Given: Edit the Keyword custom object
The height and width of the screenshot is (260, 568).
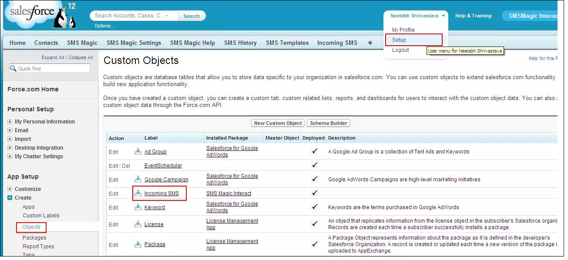Looking at the screenshot, I should [113, 207].
